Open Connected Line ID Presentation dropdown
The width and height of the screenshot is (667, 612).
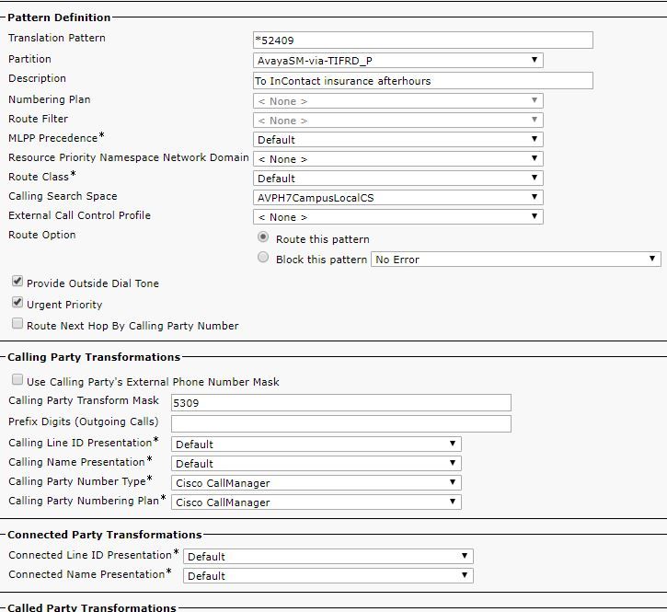click(328, 556)
